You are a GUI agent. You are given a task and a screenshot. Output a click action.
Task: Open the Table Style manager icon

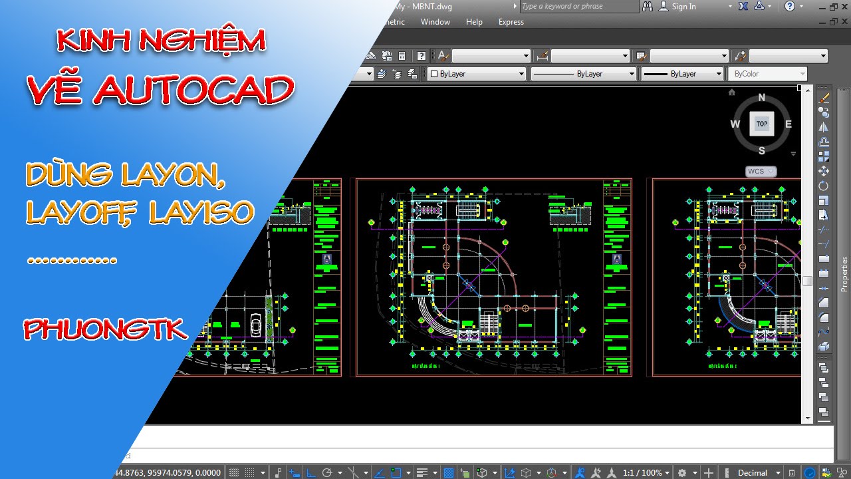[642, 56]
